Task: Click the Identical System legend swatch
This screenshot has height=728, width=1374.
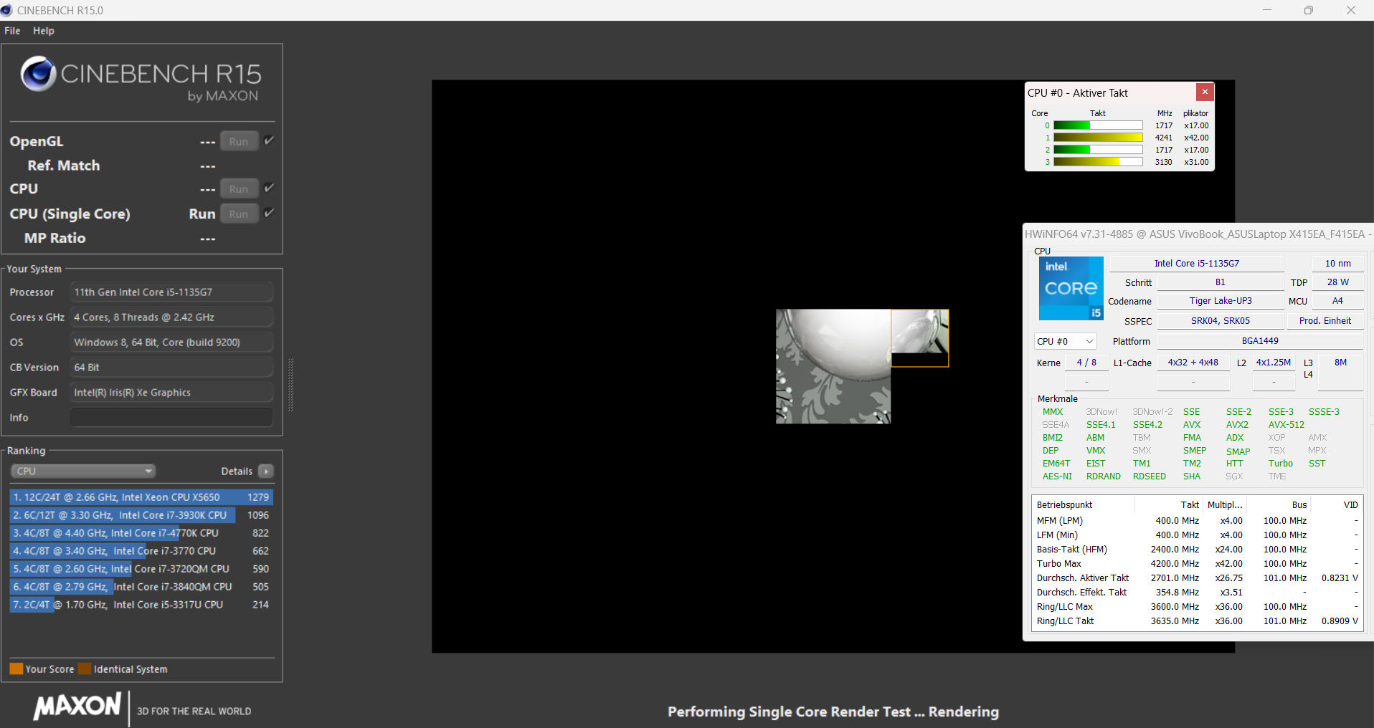Action: [x=85, y=669]
